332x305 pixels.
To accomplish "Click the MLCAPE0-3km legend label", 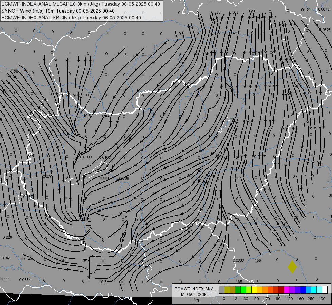I will click(x=195, y=294).
